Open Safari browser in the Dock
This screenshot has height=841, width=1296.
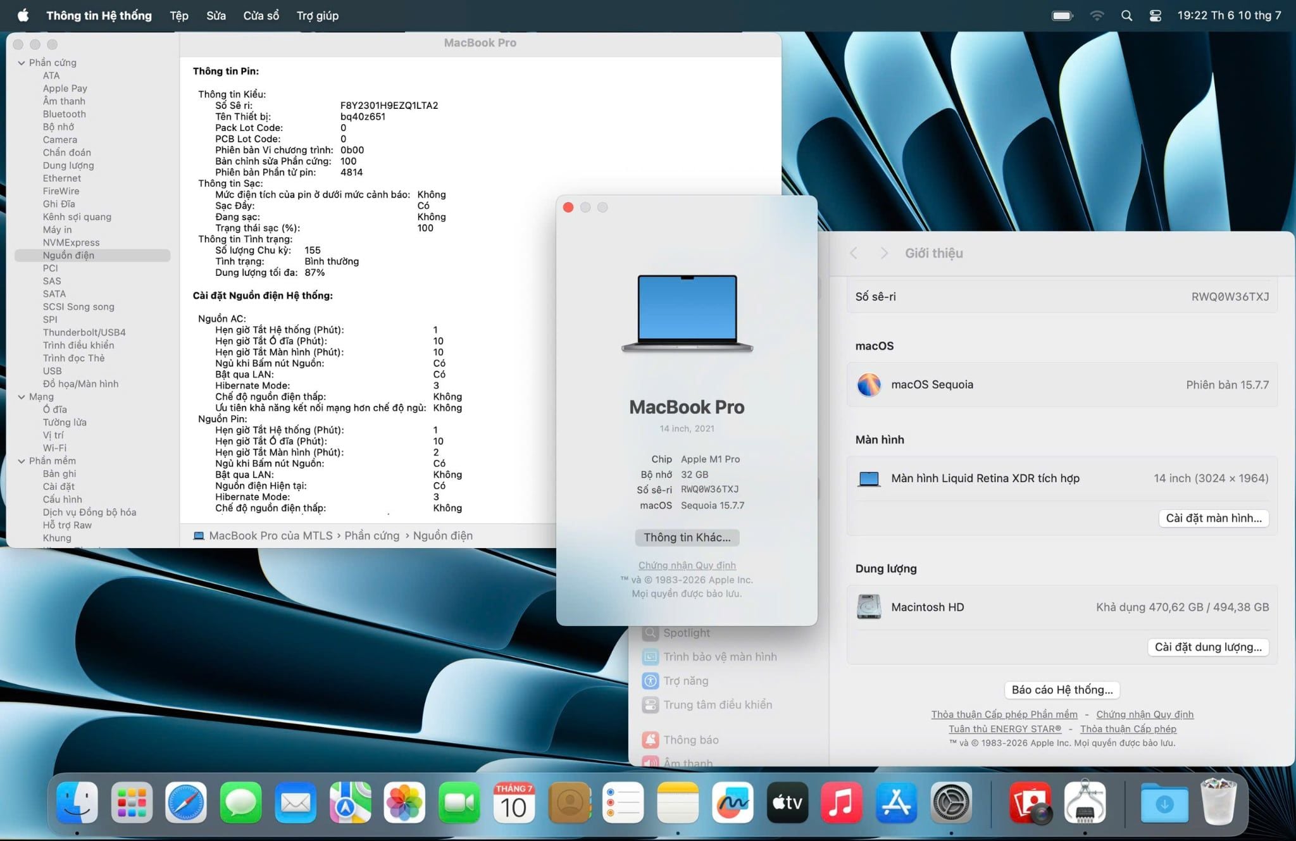point(186,802)
